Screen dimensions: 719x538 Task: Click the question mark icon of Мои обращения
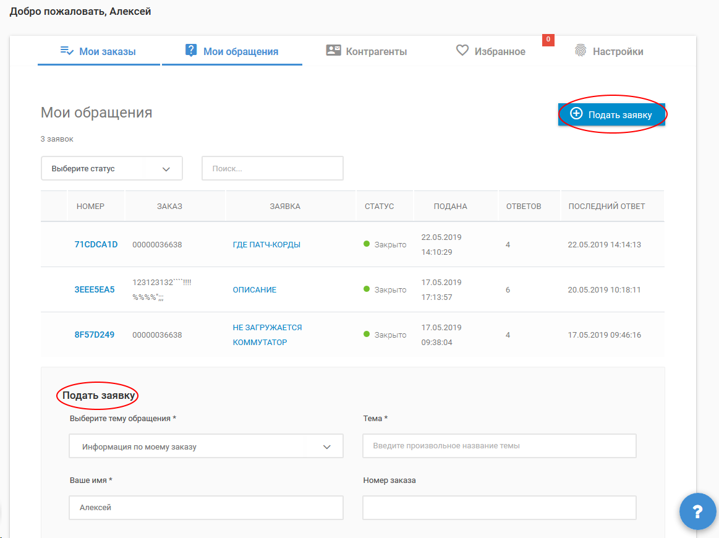[191, 51]
